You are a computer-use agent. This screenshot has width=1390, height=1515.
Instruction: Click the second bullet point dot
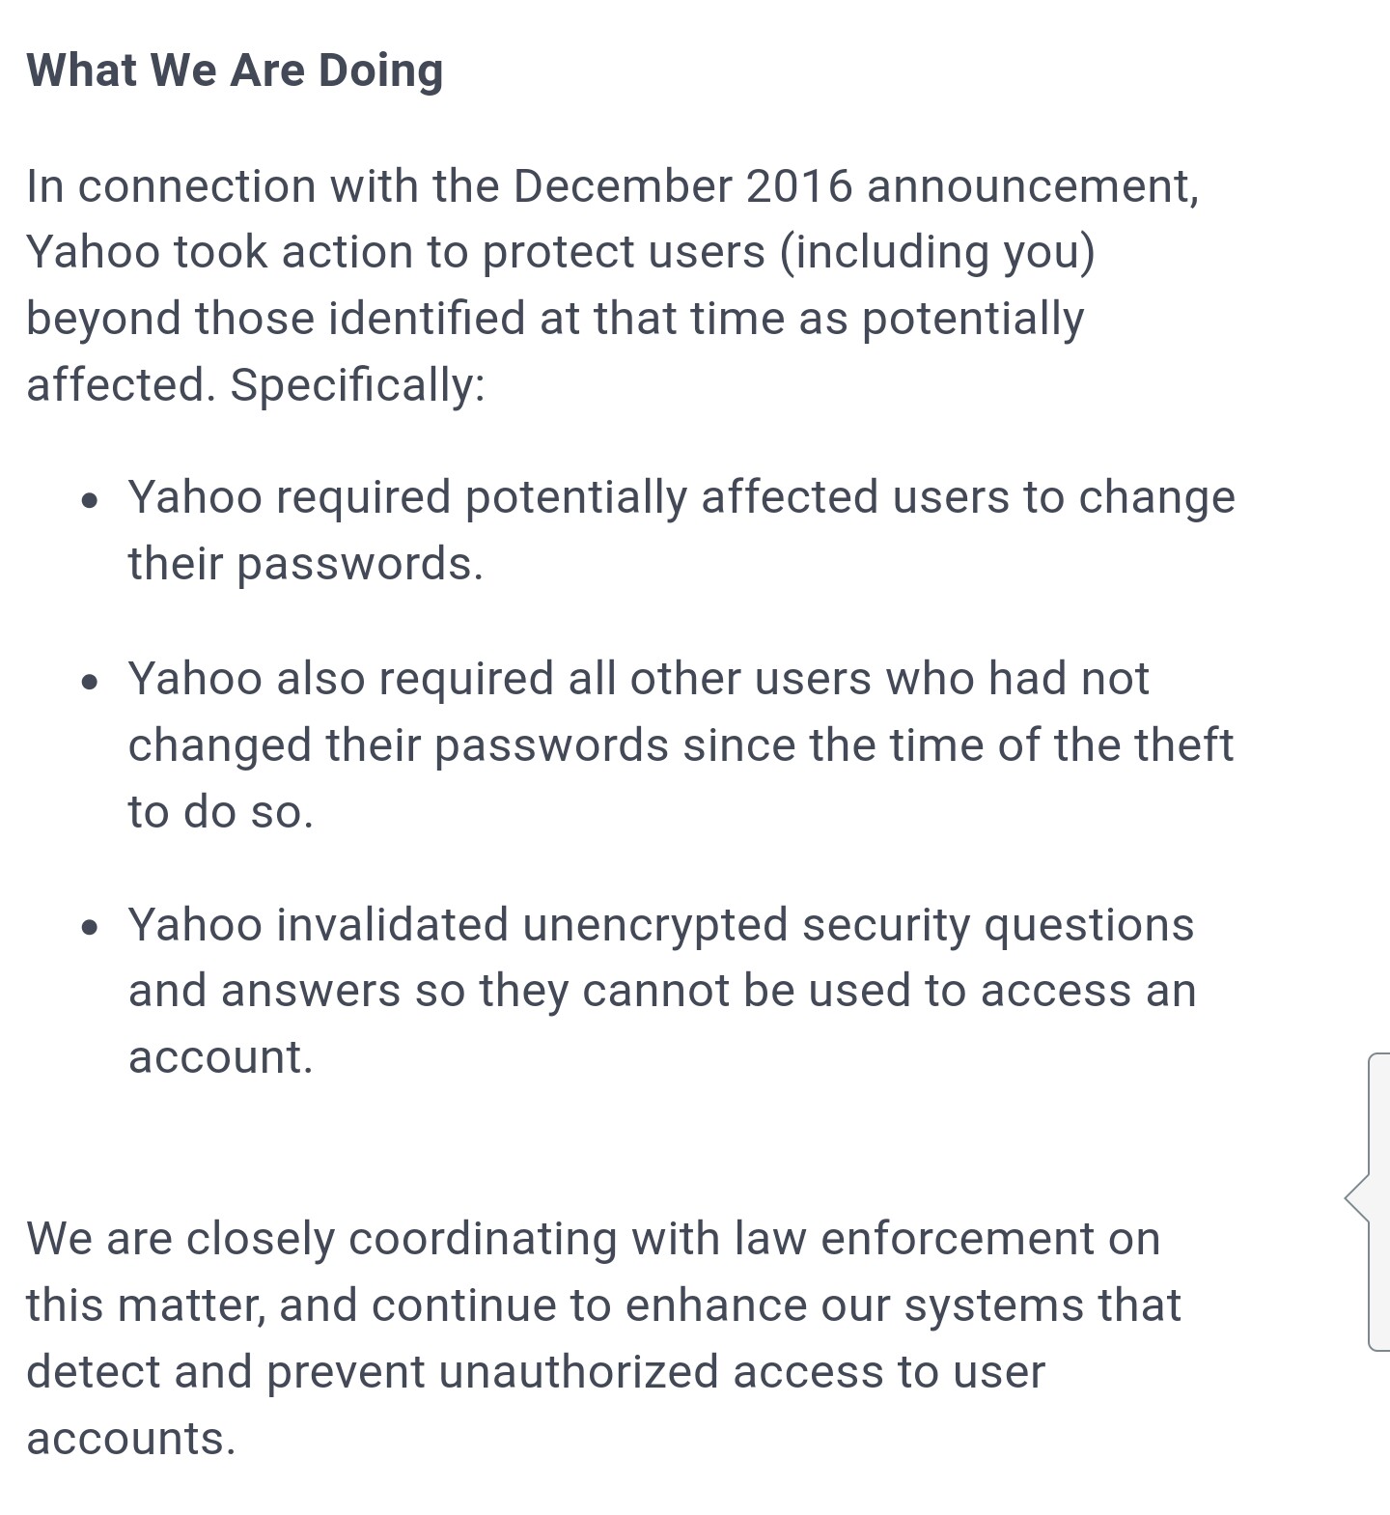(90, 682)
